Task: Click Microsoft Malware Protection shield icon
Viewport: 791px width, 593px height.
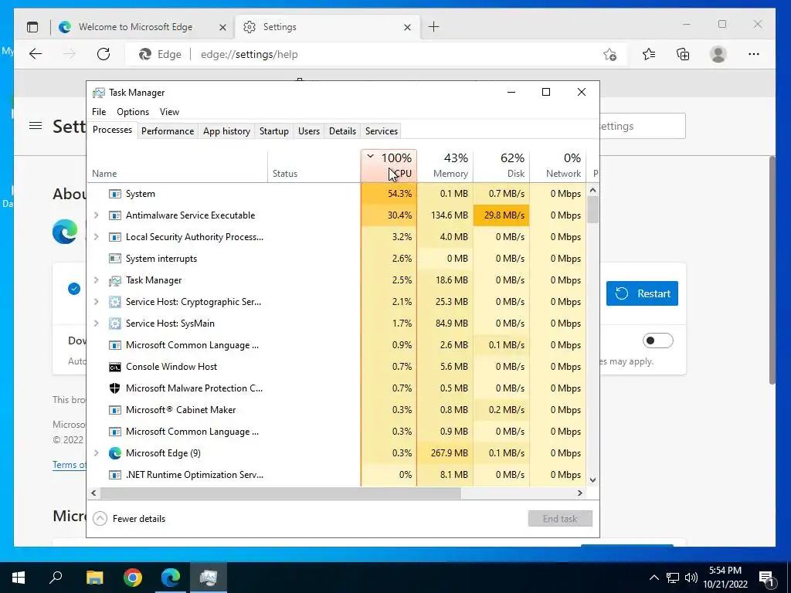Action: pyautogui.click(x=115, y=388)
